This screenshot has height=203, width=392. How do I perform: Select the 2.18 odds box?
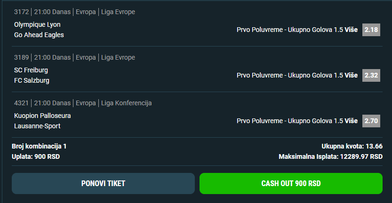pos(371,30)
